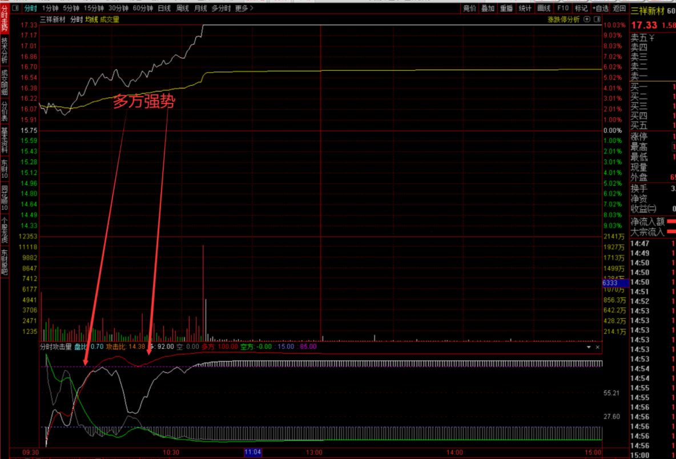Toggle the 成交量 volume display

[x=110, y=19]
